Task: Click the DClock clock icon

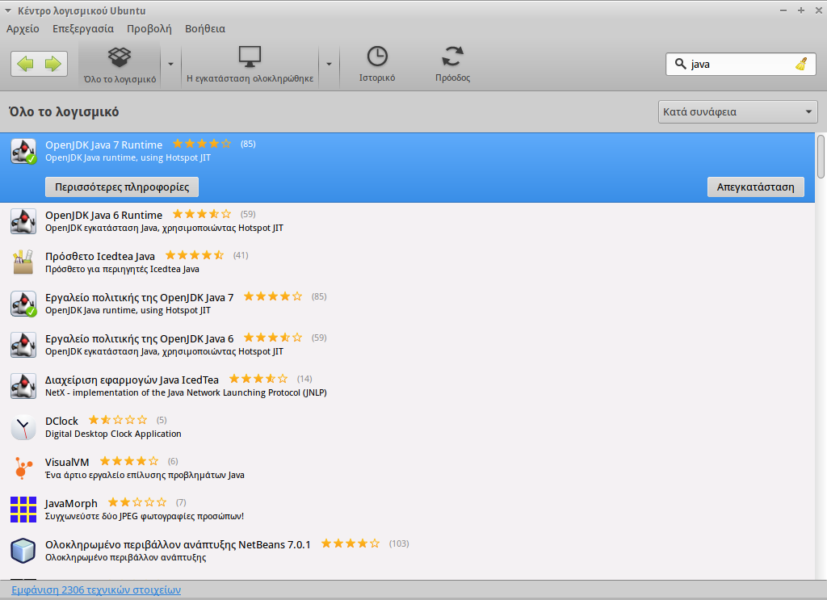Action: pyautogui.click(x=23, y=427)
